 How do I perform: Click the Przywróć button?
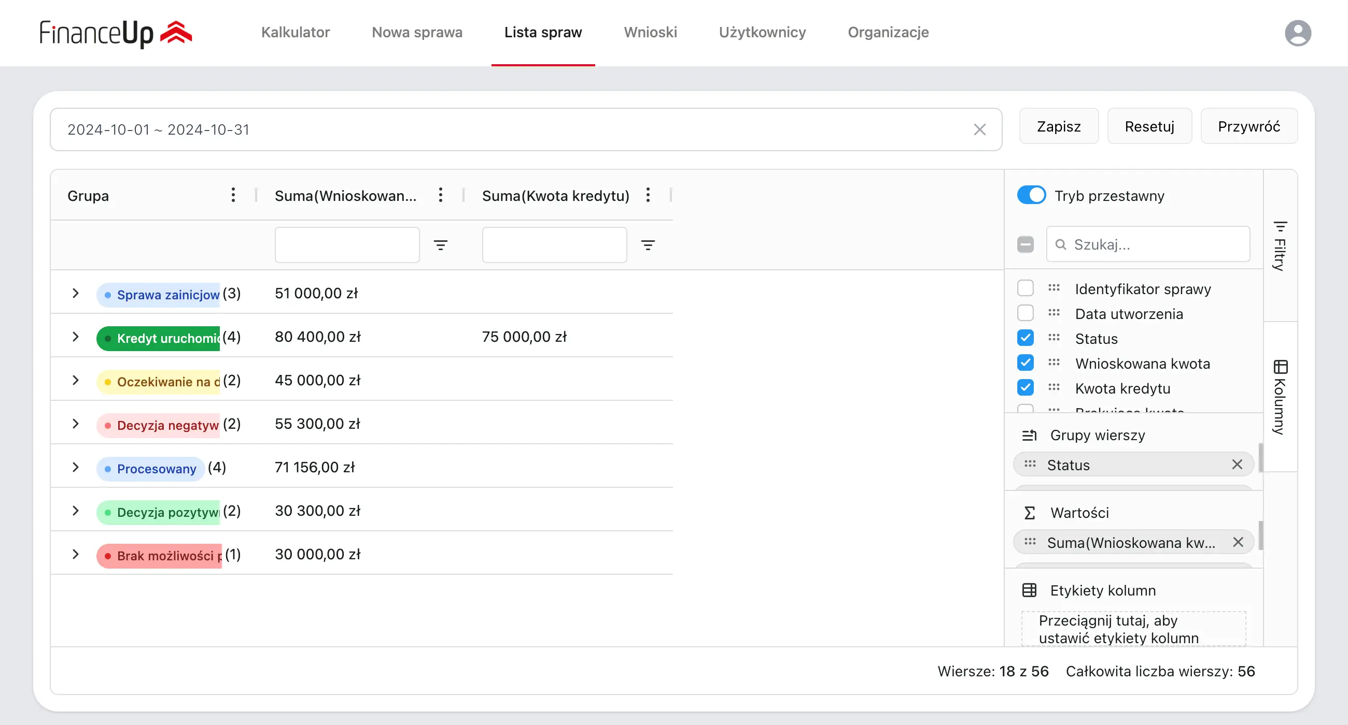[1249, 126]
